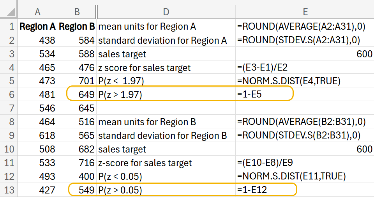
Task: Select cell with AVERAGE(A2:A31) formula
Action: [305, 27]
